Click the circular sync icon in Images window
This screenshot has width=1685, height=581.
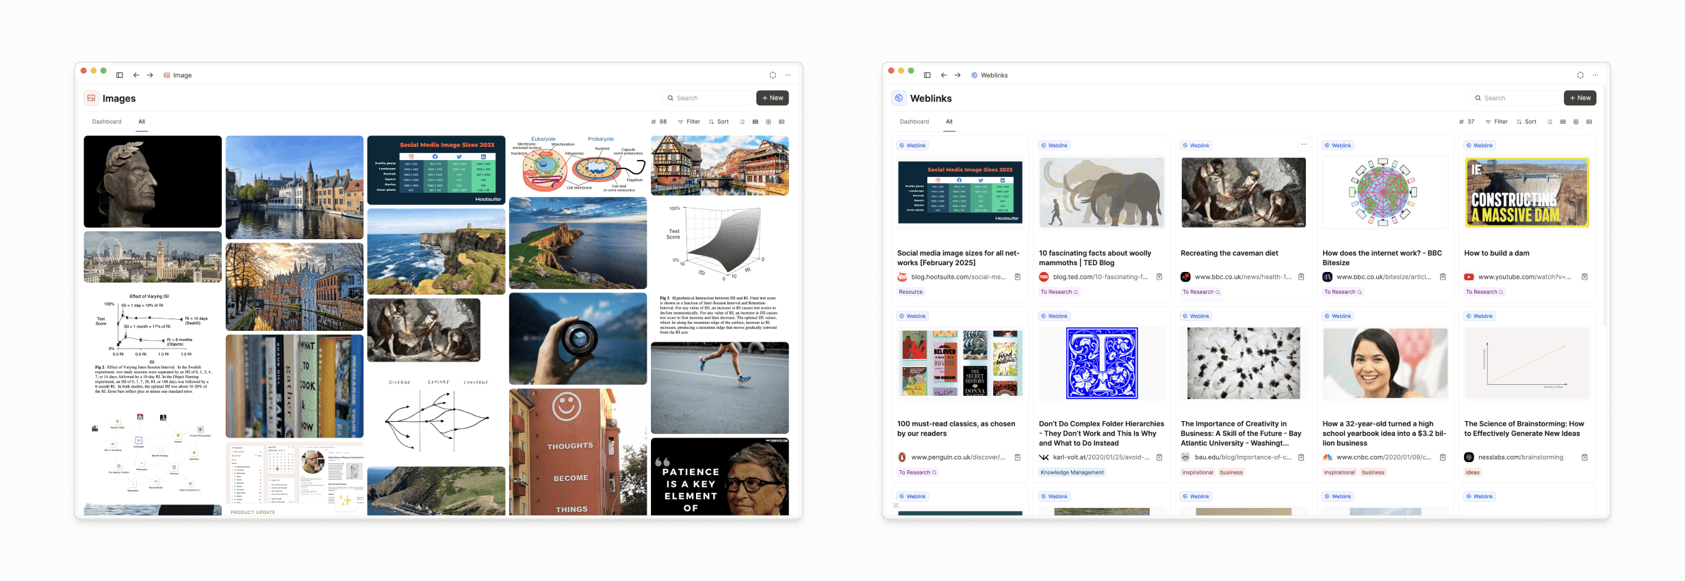[773, 75]
